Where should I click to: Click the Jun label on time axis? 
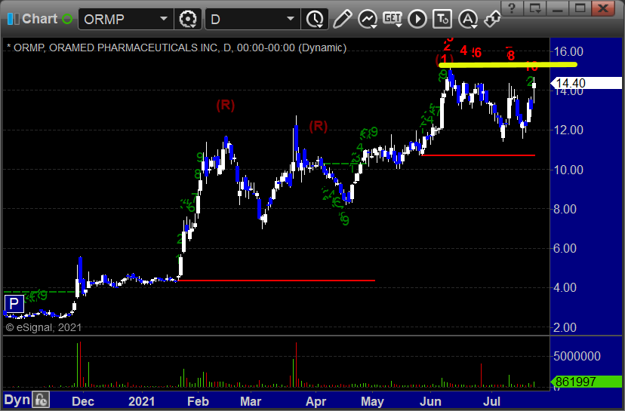click(x=430, y=401)
